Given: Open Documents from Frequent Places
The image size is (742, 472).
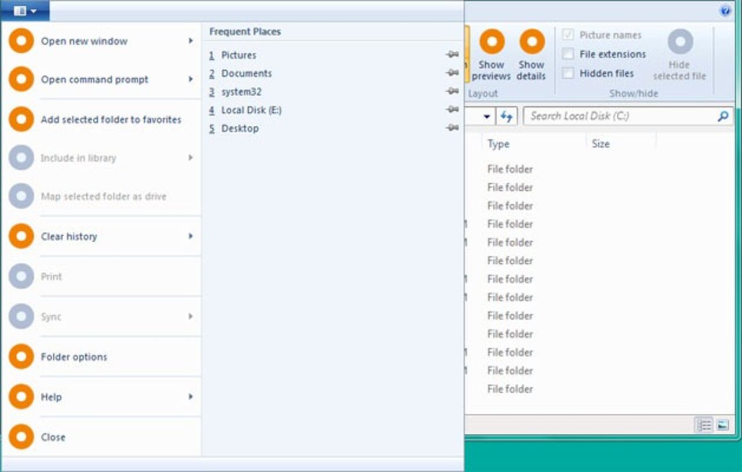Looking at the screenshot, I should click(246, 73).
